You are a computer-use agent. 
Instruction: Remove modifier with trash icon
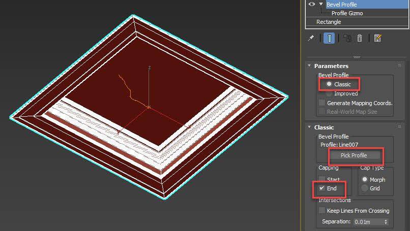pyautogui.click(x=360, y=39)
